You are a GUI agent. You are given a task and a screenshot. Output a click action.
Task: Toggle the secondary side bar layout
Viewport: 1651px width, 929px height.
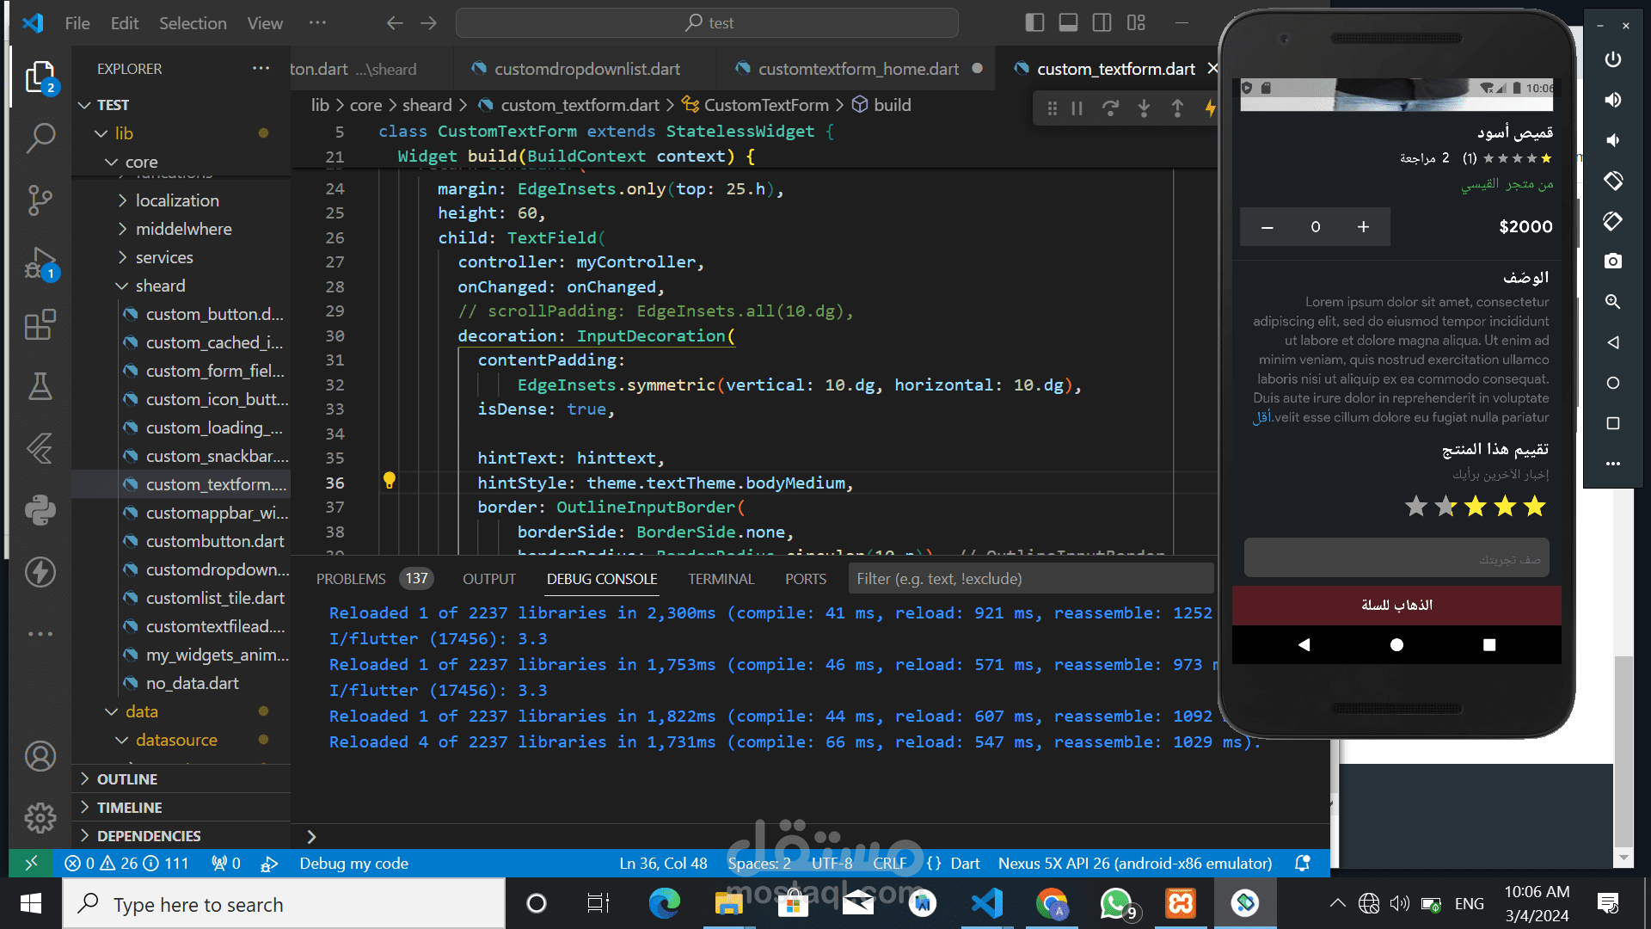coord(1102,23)
